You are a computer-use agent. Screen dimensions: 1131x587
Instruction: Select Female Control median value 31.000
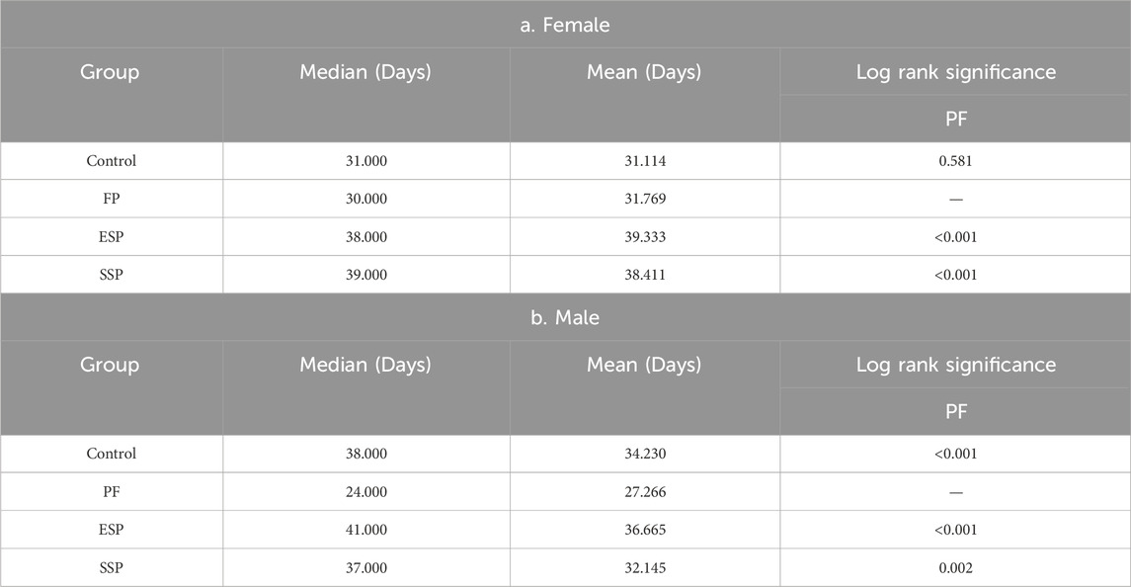point(366,161)
